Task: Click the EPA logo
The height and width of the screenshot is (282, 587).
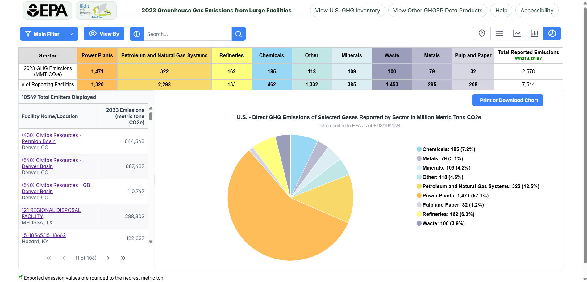Action: pos(47,10)
